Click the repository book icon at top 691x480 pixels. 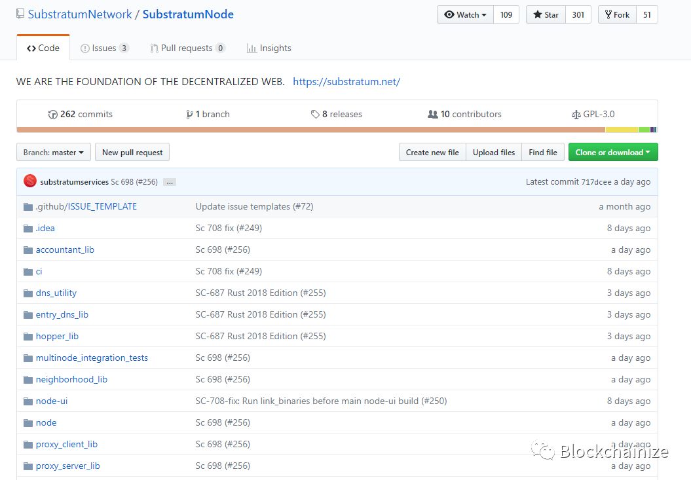20,14
